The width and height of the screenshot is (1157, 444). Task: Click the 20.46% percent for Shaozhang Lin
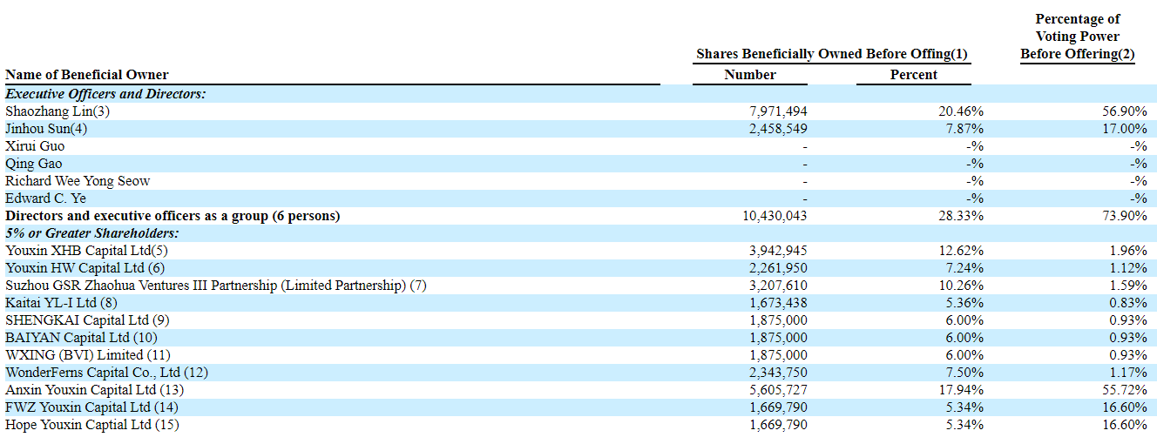coord(962,111)
